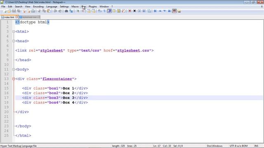Open the Macro menu

coord(75,7)
